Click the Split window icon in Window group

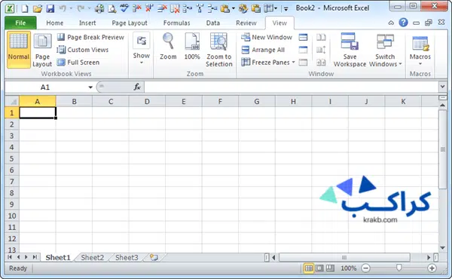tap(303, 37)
